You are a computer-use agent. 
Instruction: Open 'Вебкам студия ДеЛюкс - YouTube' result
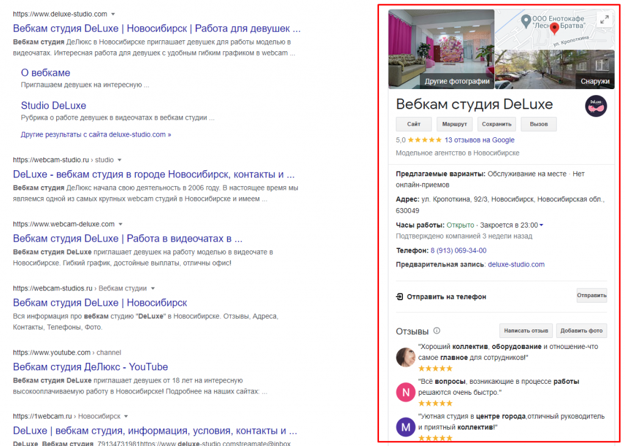pyautogui.click(x=90, y=367)
